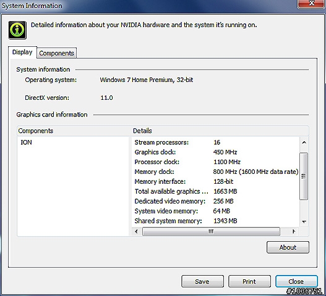
Task: Click the details list scroll down arrow
Action: [304, 221]
